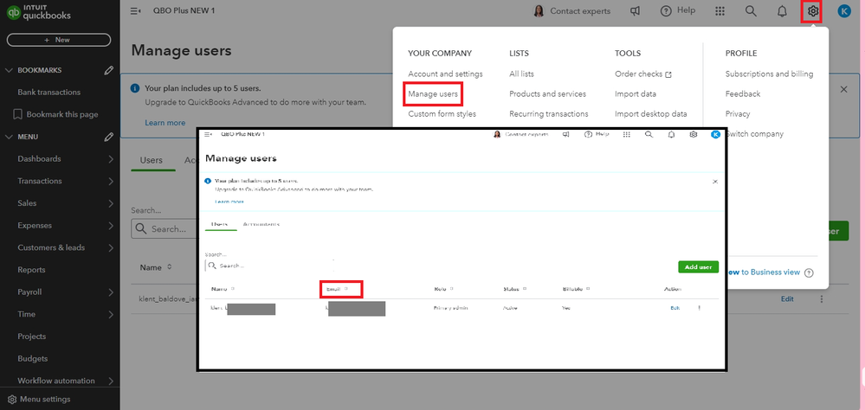This screenshot has height=410, width=865.
Task: Select Products and services
Action: click(x=548, y=94)
